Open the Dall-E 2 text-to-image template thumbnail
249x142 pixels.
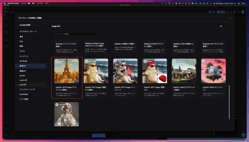[x=184, y=71]
